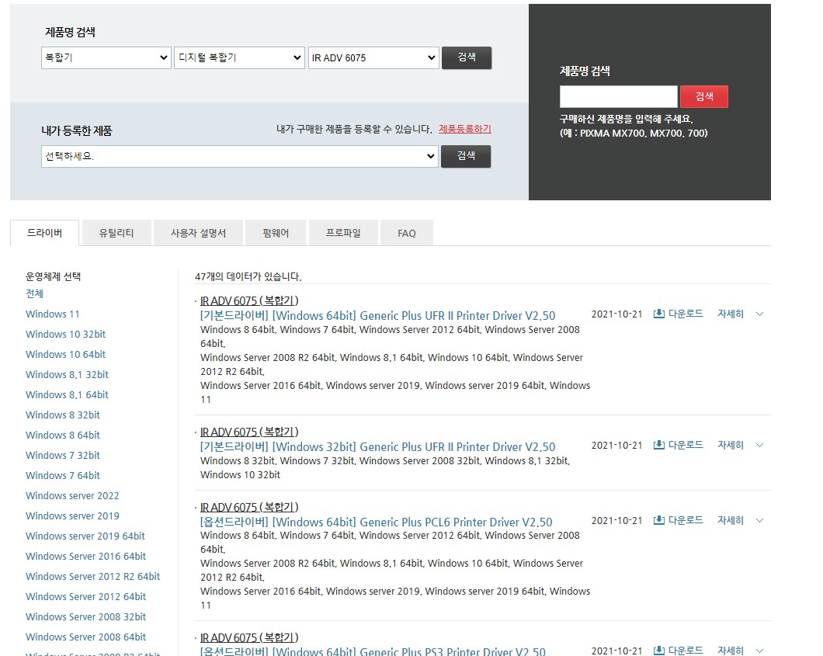This screenshot has width=823, height=656.
Task: Click IR ADV 6075 (복합기) heading above PCL6 driver
Action: tap(249, 508)
